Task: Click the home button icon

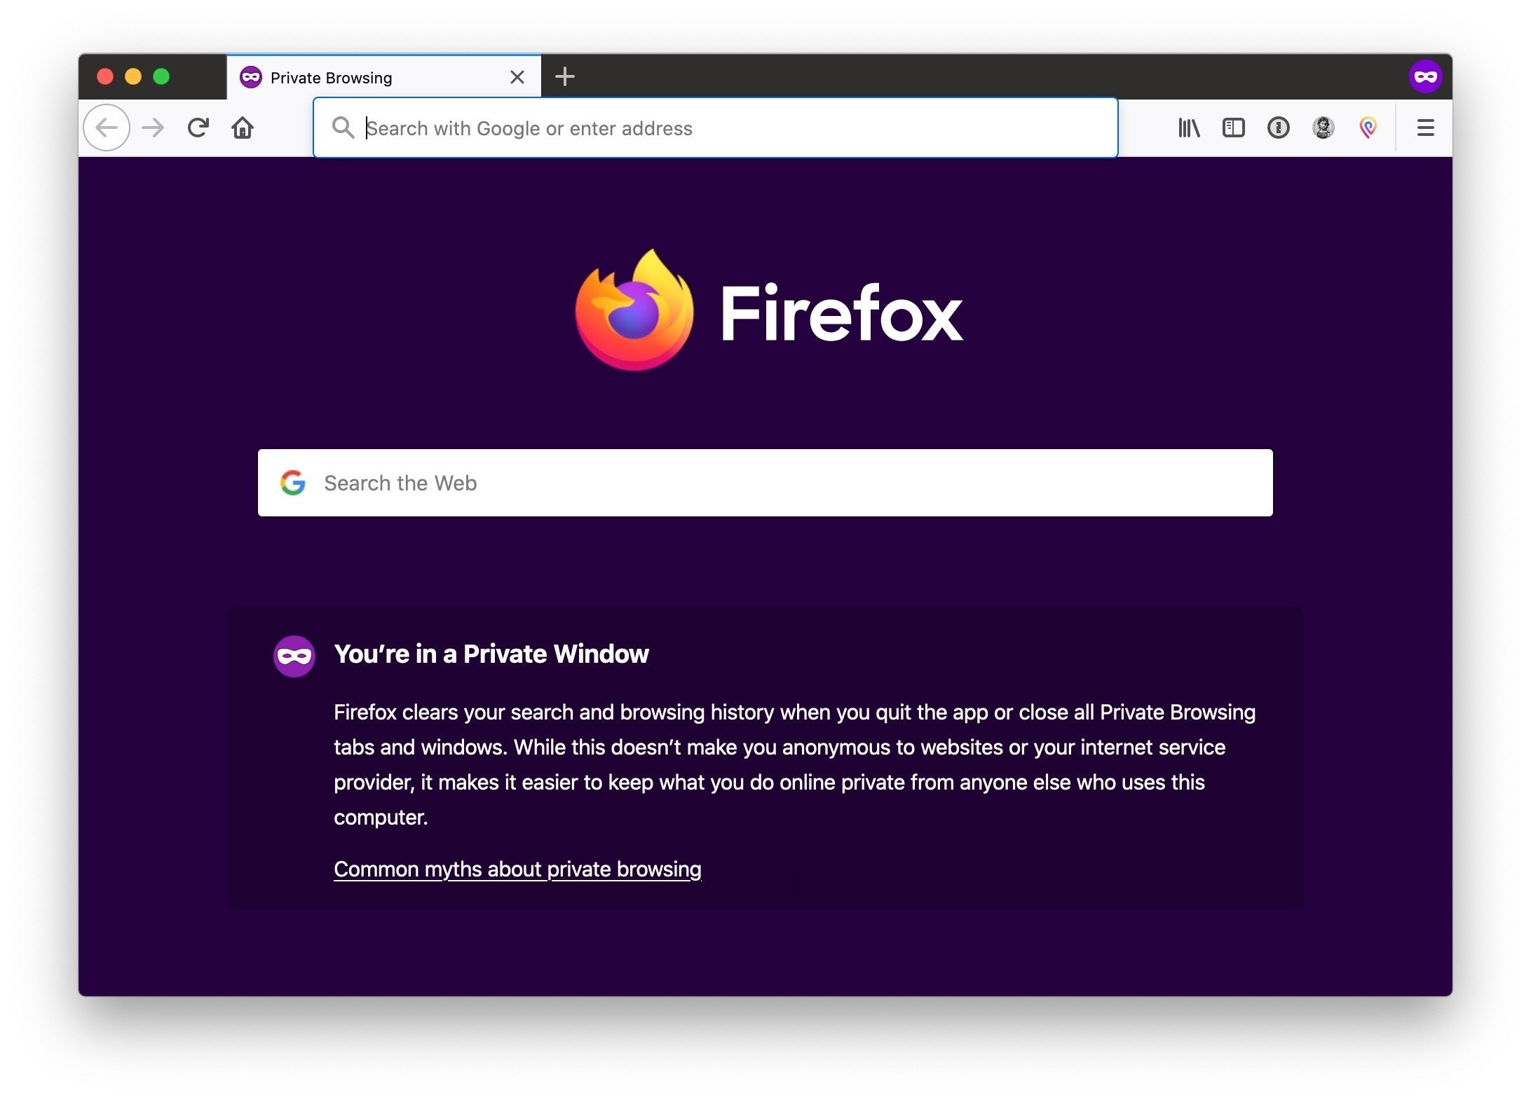Action: coord(239,128)
